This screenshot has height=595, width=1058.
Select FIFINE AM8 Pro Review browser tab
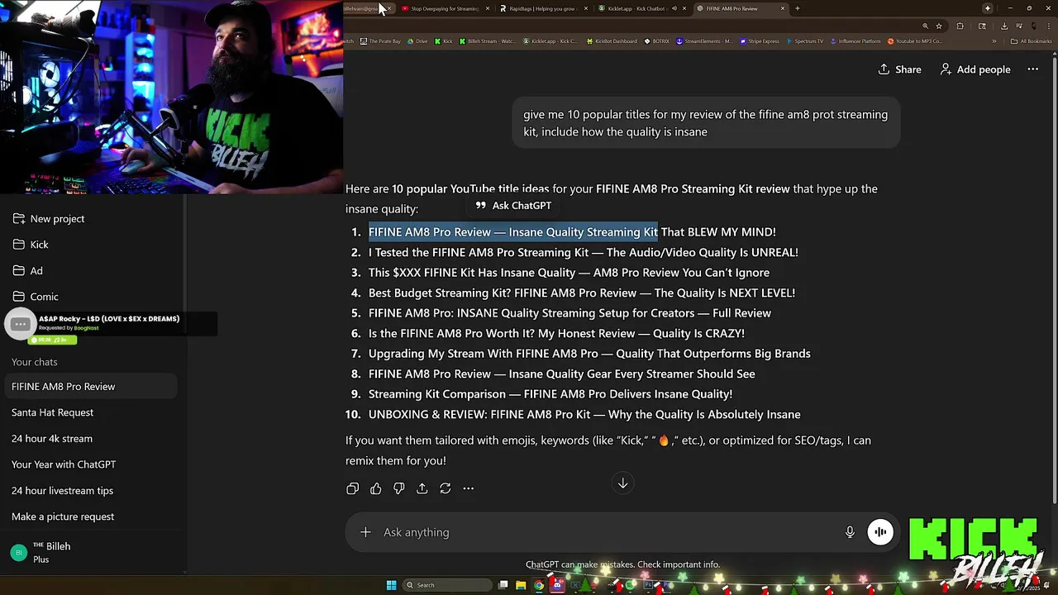pos(738,8)
